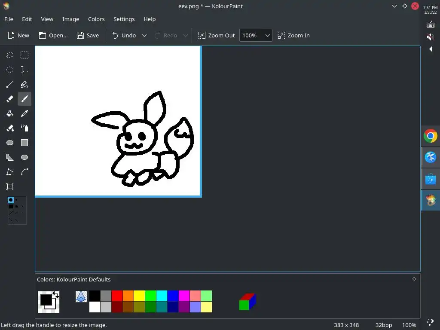Select the Zoom tool in toolbox
Viewport: 440px width, 330px height.
click(x=10, y=186)
